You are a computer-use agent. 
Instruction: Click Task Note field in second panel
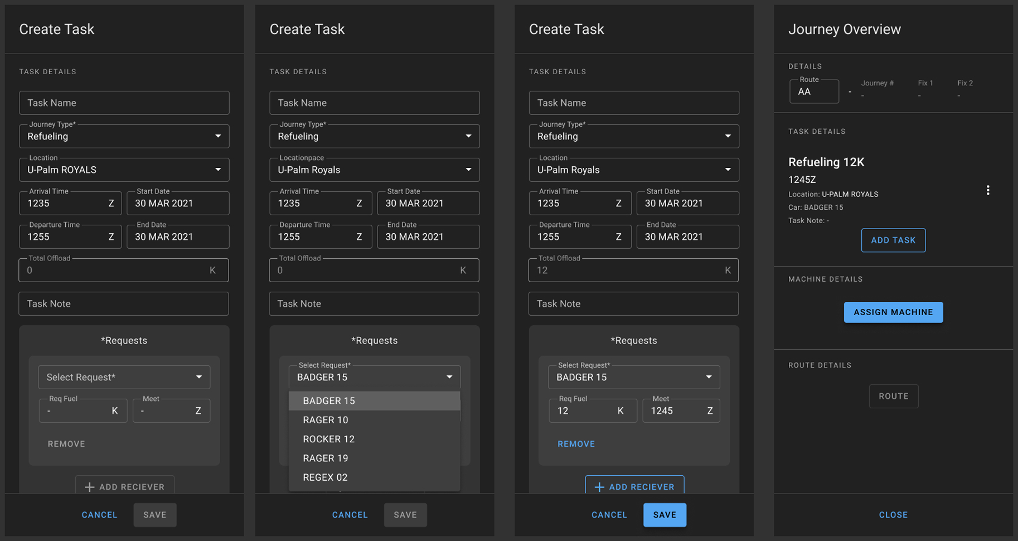click(x=374, y=303)
